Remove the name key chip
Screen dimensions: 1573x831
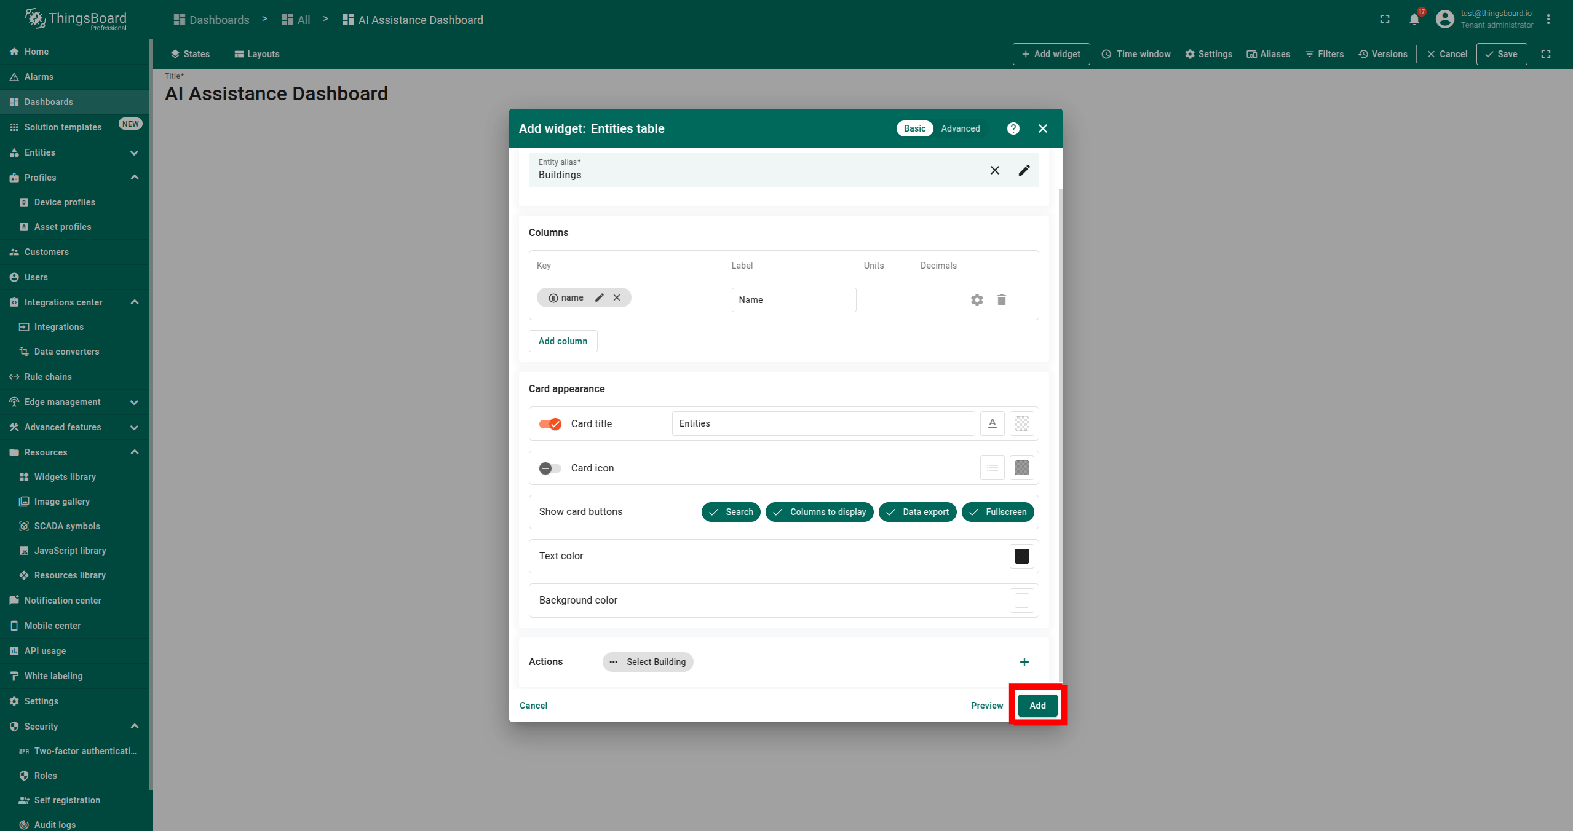click(617, 297)
